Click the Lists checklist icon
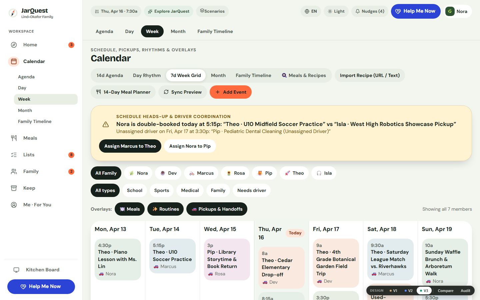The width and height of the screenshot is (480, 300). coord(14,155)
